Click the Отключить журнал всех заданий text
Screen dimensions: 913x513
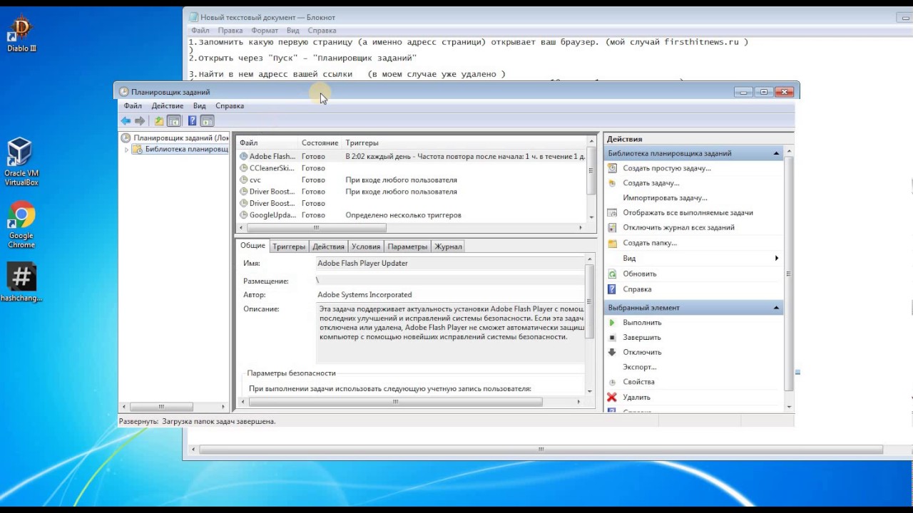click(x=678, y=227)
